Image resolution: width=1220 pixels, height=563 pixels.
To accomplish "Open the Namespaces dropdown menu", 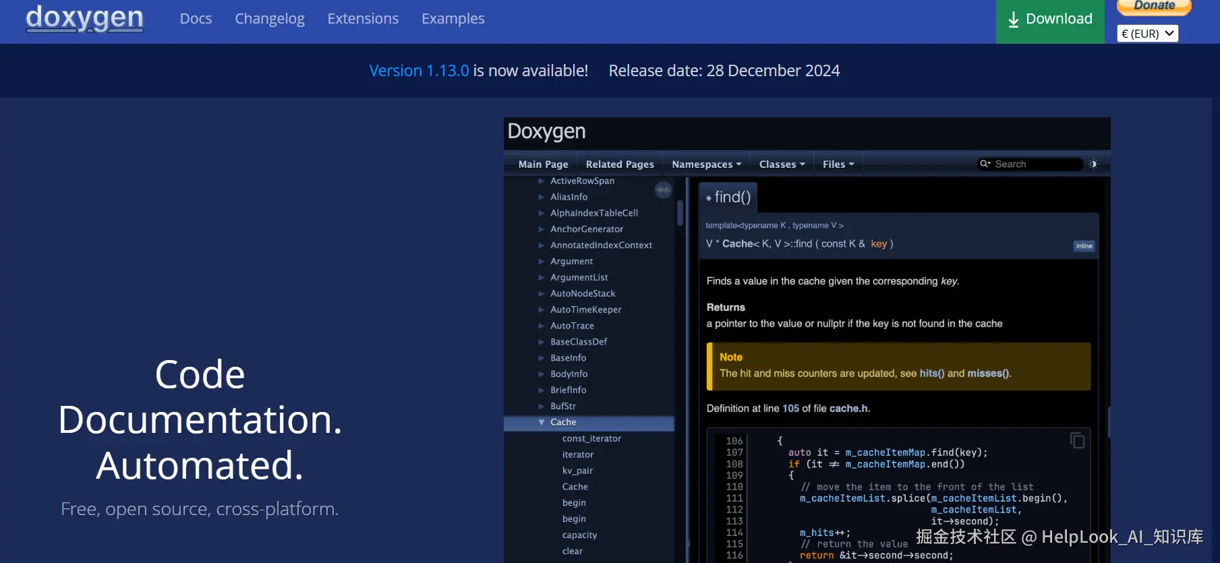I will [x=706, y=165].
